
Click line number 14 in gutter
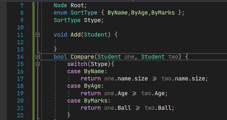coord(20,57)
